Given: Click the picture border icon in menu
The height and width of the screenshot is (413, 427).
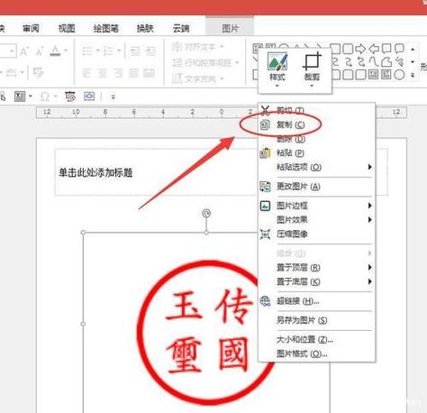Looking at the screenshot, I should click(265, 206).
